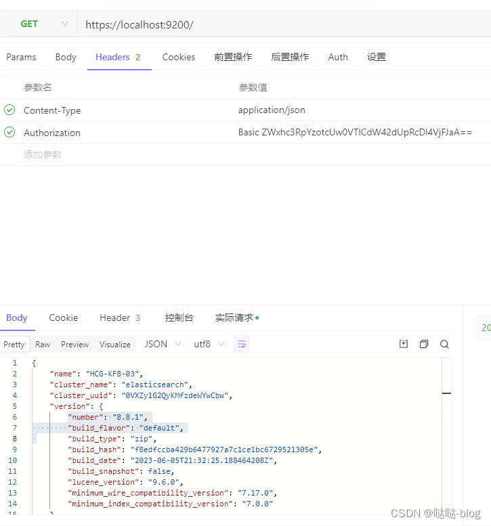Click the save response to file icon
This screenshot has width=491, height=526.
click(404, 344)
